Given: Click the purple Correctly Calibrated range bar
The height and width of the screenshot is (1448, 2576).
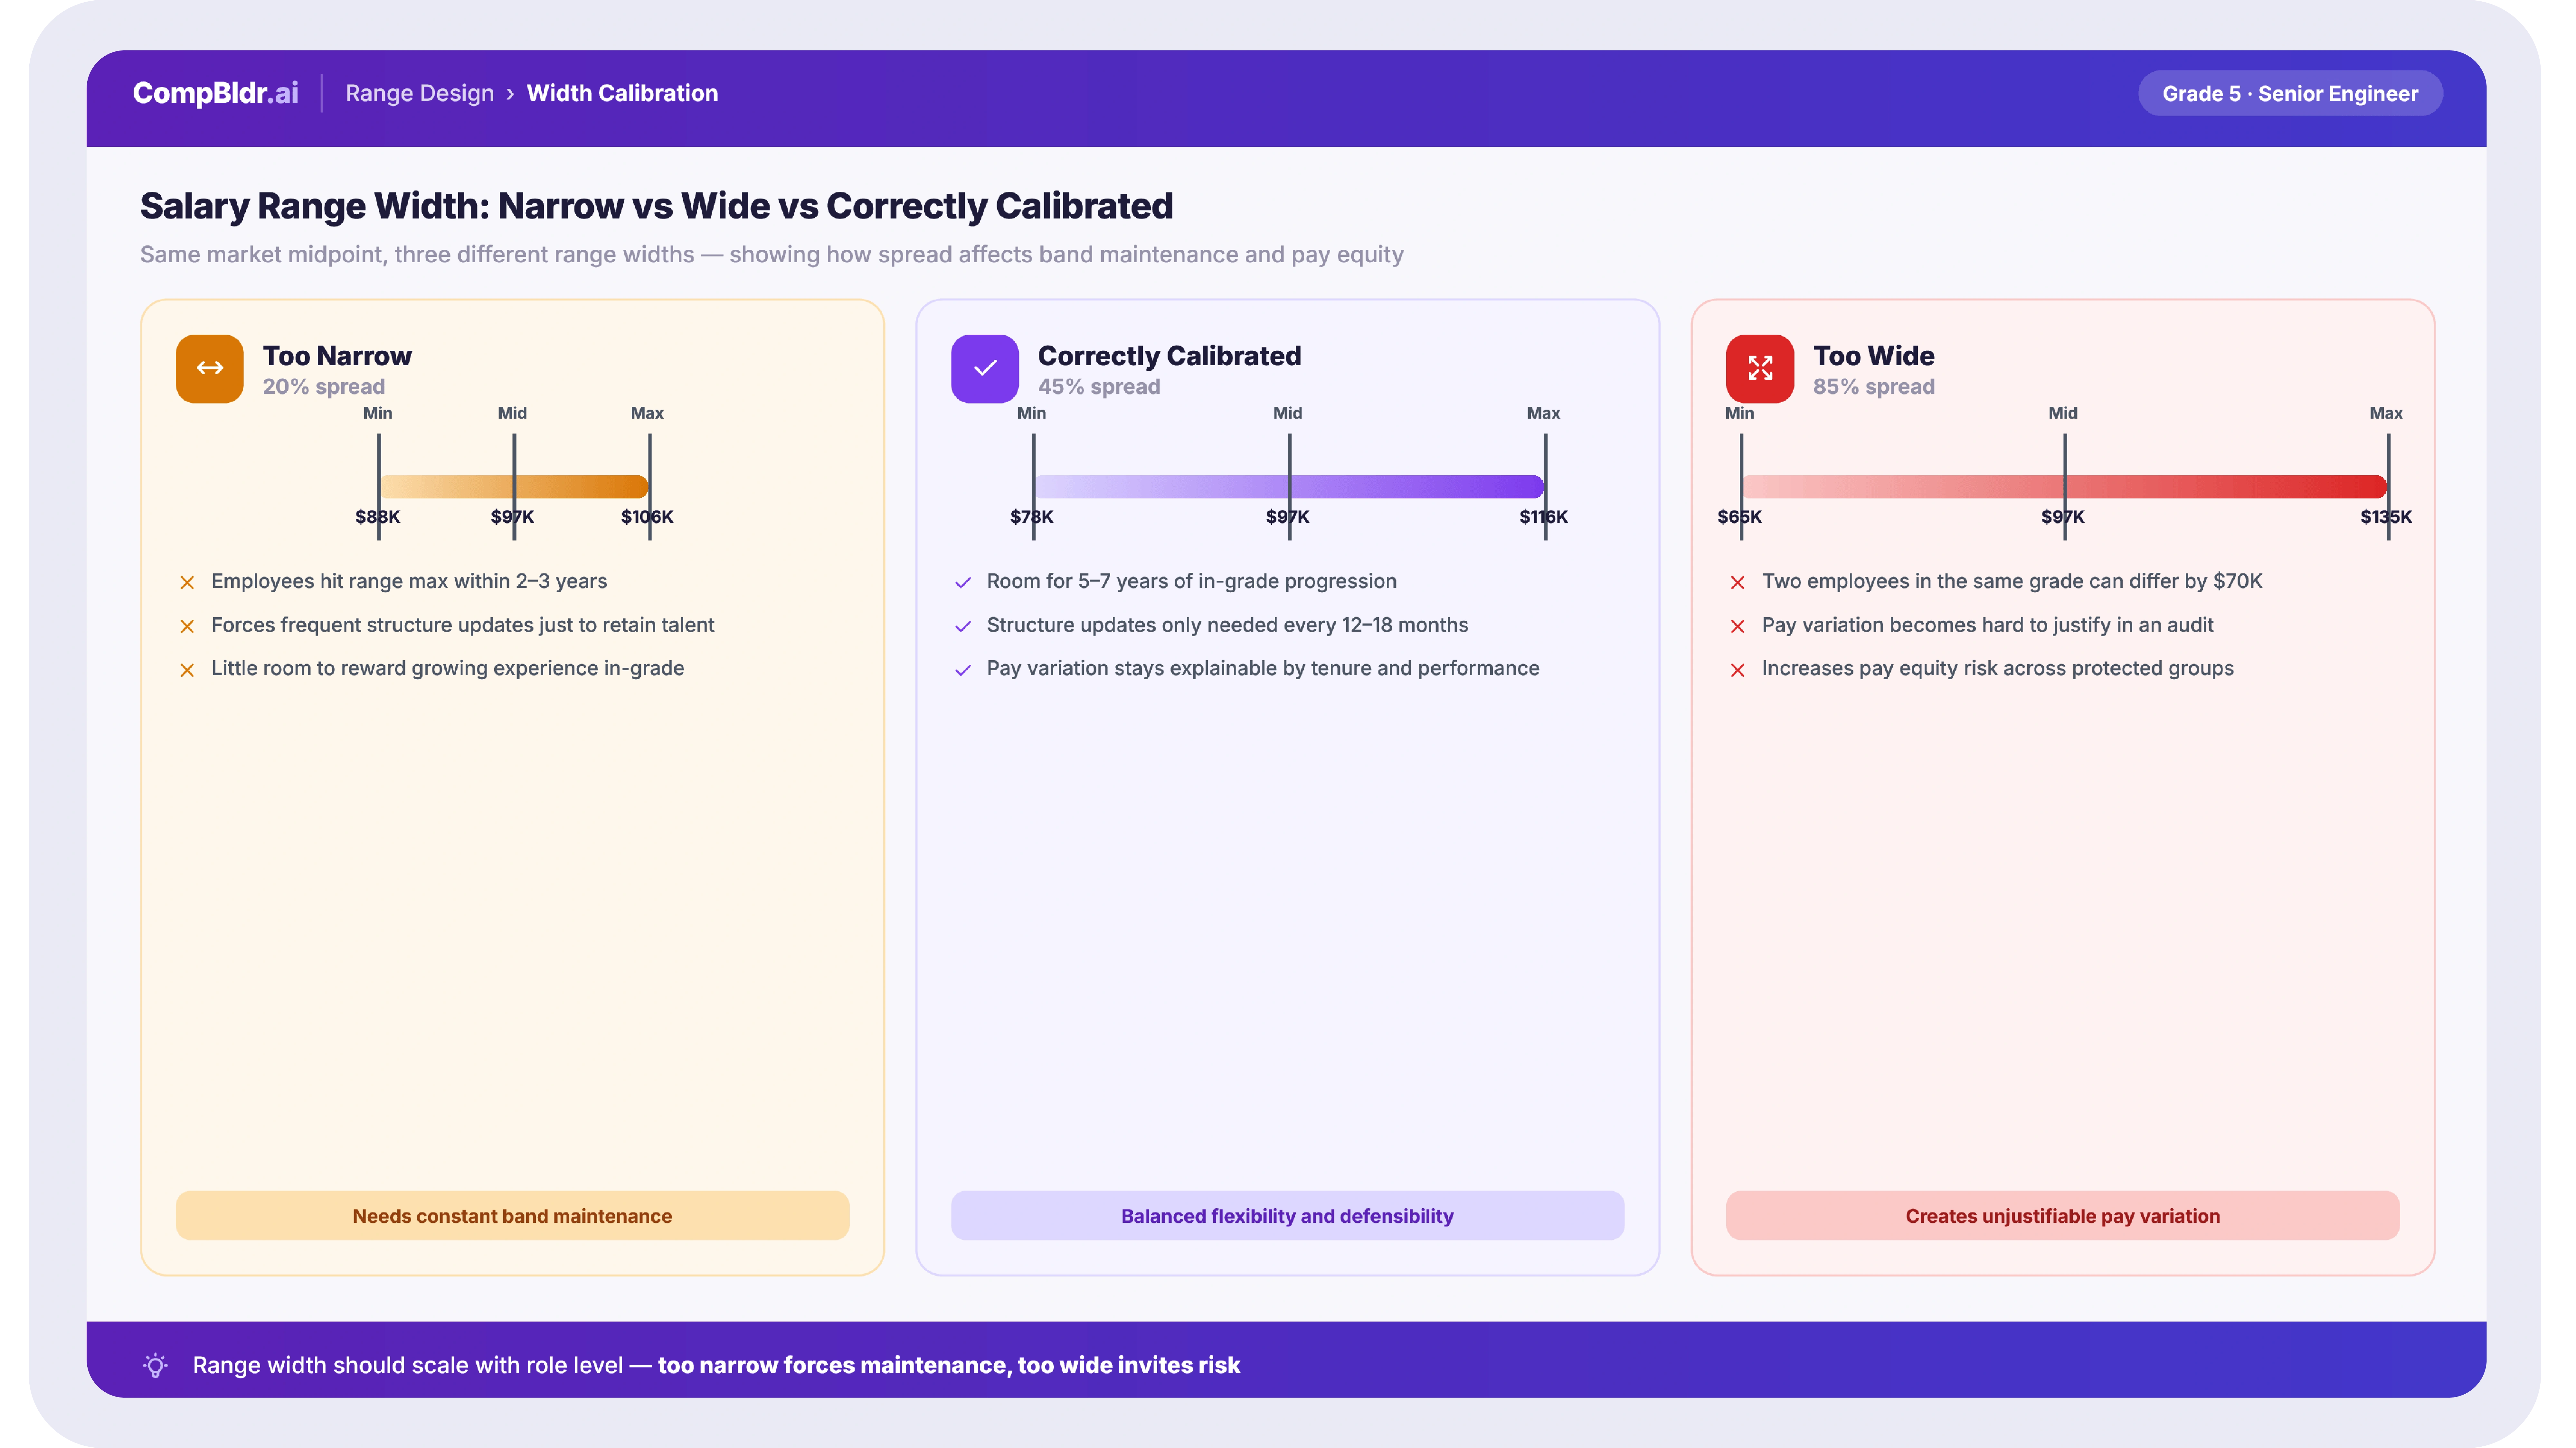Looking at the screenshot, I should pyautogui.click(x=1289, y=487).
